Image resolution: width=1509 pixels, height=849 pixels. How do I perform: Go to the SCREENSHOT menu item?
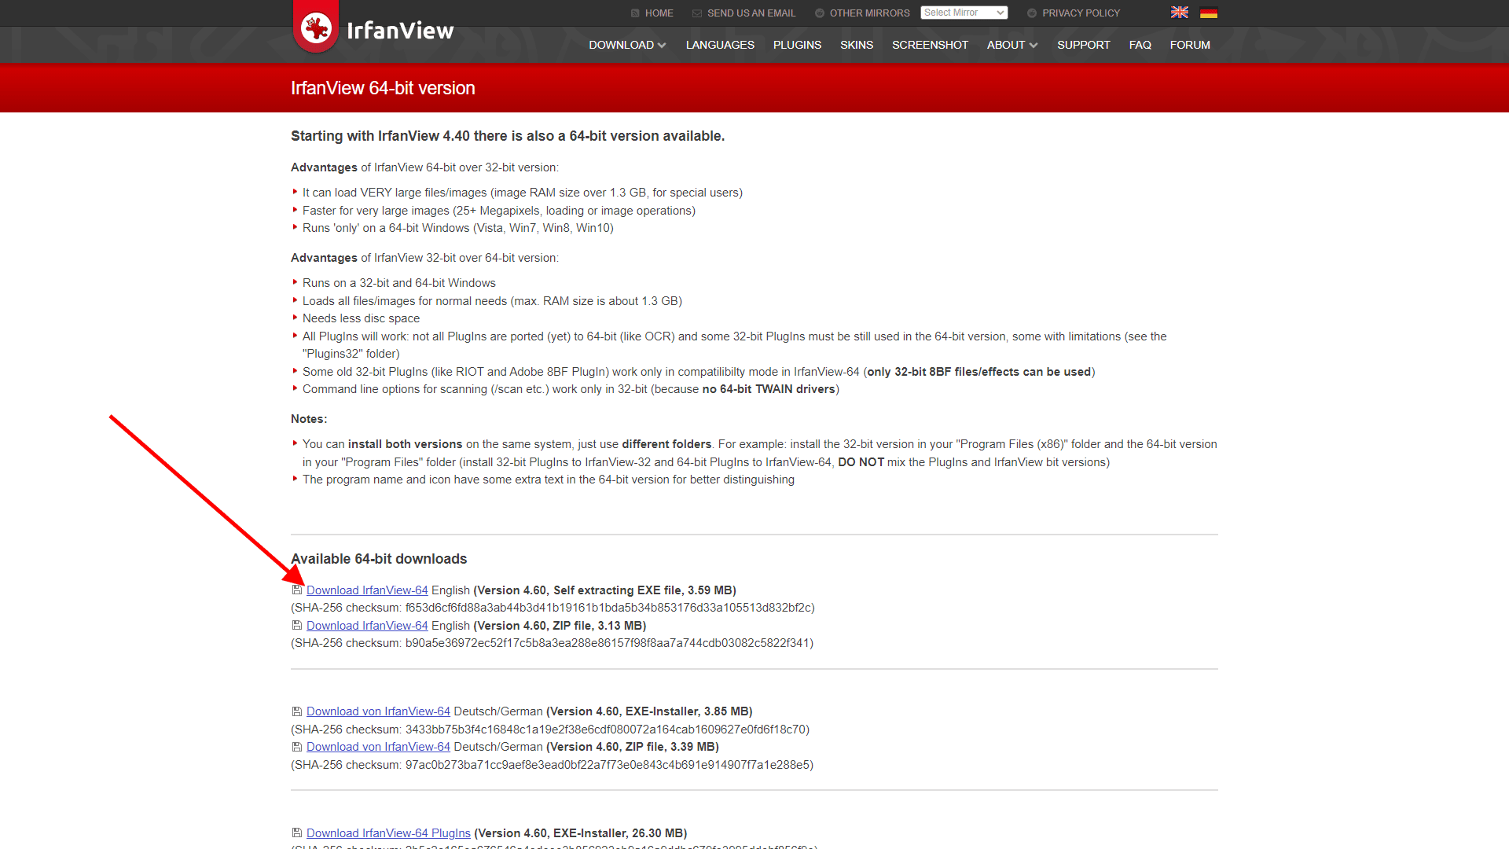tap(930, 45)
